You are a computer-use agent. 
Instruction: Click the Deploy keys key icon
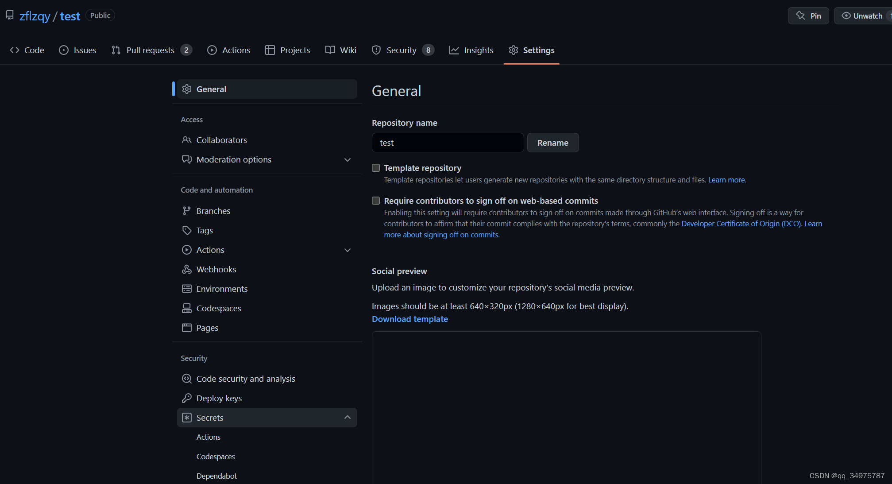(186, 398)
